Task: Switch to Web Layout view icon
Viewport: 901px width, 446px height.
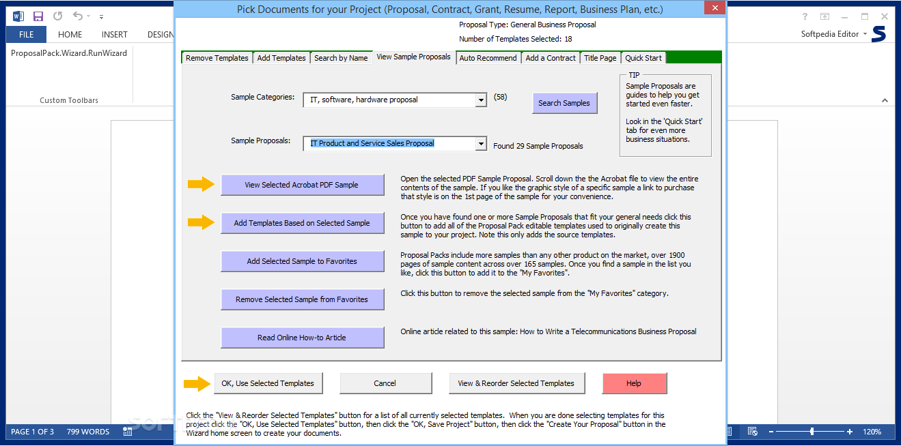Action: (x=753, y=432)
